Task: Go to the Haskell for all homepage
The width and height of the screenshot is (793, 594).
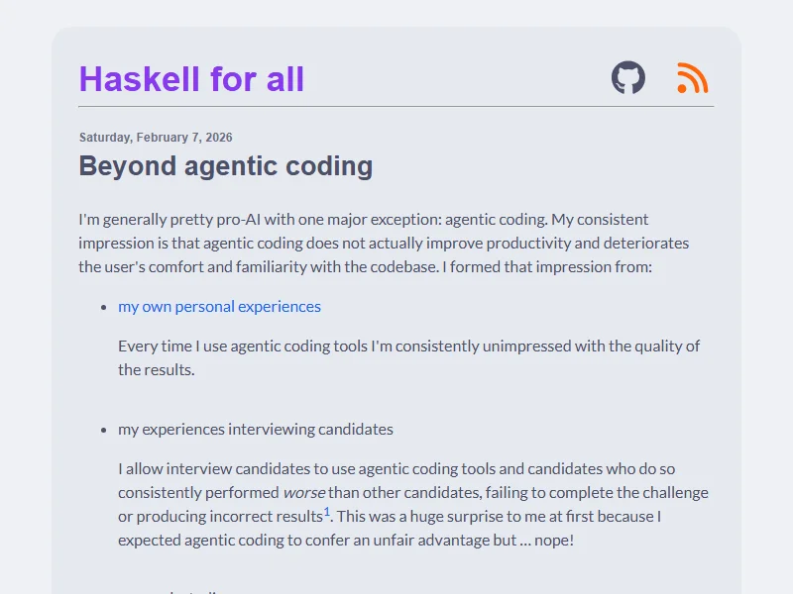Action: pos(191,79)
